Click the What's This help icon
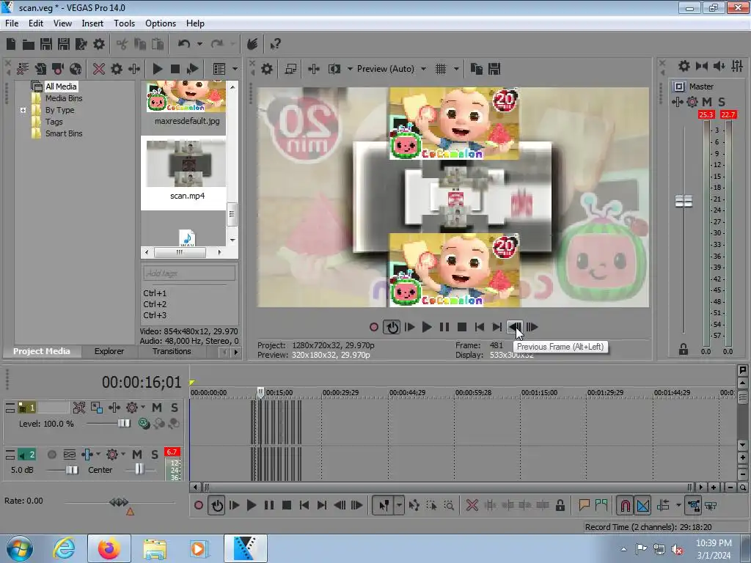Image resolution: width=751 pixels, height=563 pixels. tap(275, 44)
